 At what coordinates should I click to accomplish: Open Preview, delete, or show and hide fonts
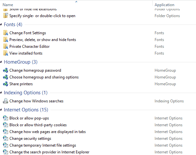click(x=43, y=40)
